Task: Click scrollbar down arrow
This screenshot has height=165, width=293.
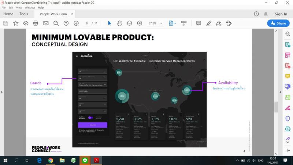Action: 276,154
